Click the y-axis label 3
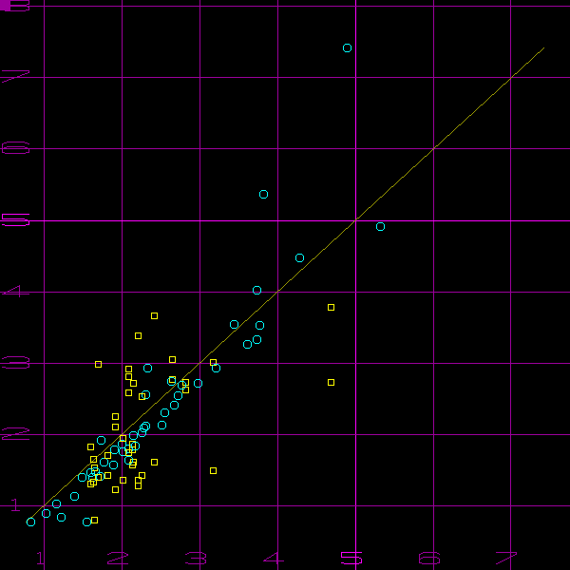 click(16, 363)
